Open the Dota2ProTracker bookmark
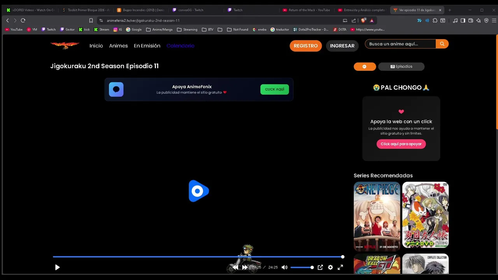The image size is (498, 280). pyautogui.click(x=310, y=30)
